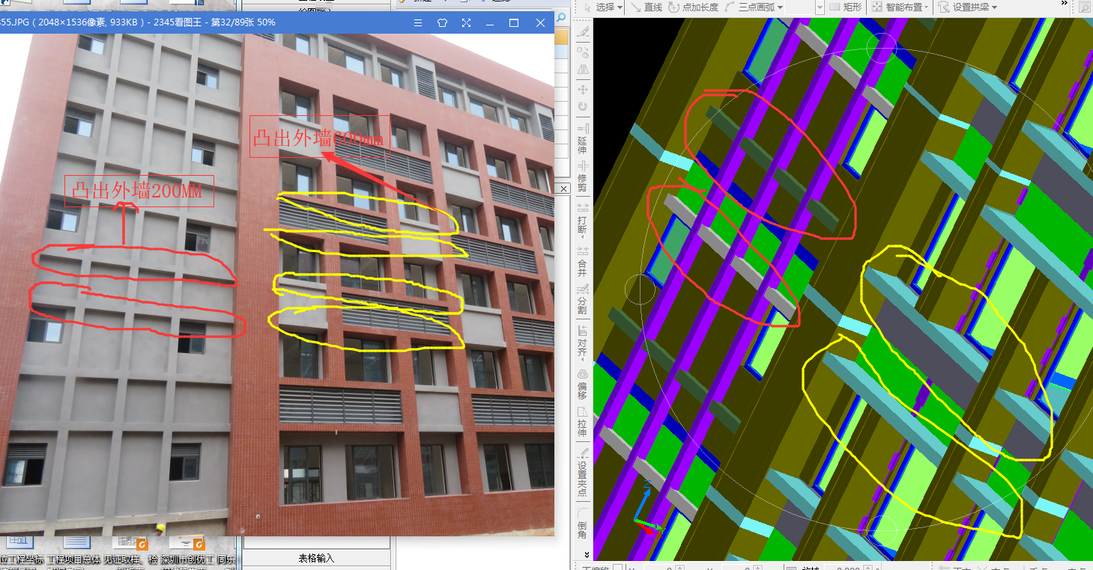The image size is (1093, 570).
Task: Select the 设置夹点 grip point tool
Action: point(583,471)
